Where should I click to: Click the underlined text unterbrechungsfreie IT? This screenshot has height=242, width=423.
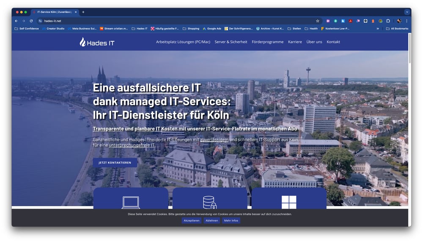pos(132,145)
